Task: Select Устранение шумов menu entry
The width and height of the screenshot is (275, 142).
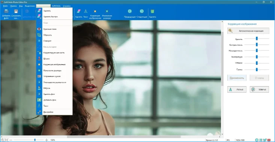Action: [x=54, y=76]
